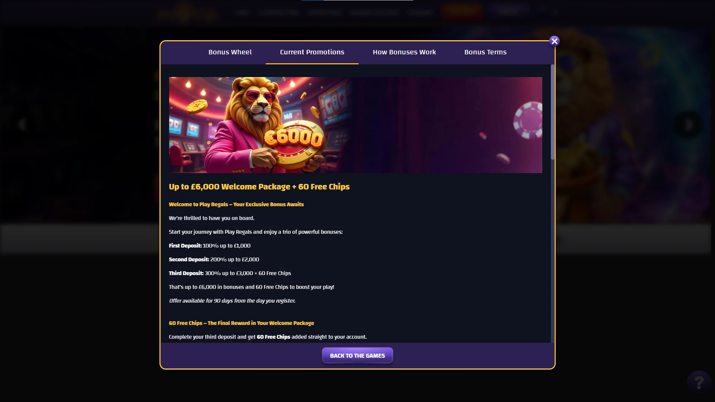
Task: Select the Current Promotions tab
Action: (x=312, y=52)
